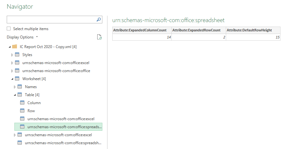Click the table icon beside Worksheet [4]
This screenshot has width=293, height=149.
pos(17,79)
